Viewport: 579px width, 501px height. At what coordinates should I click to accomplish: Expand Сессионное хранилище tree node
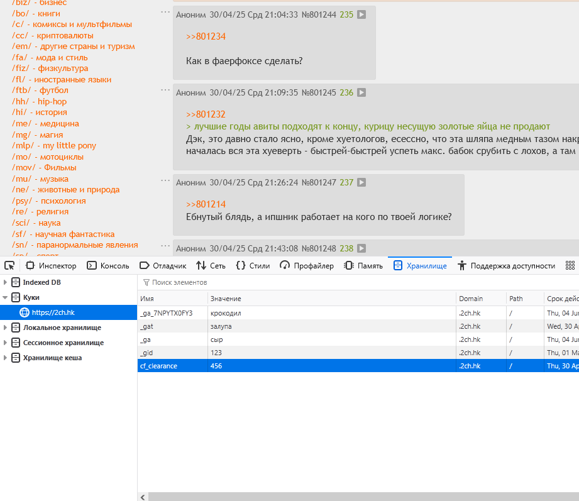[x=6, y=343]
